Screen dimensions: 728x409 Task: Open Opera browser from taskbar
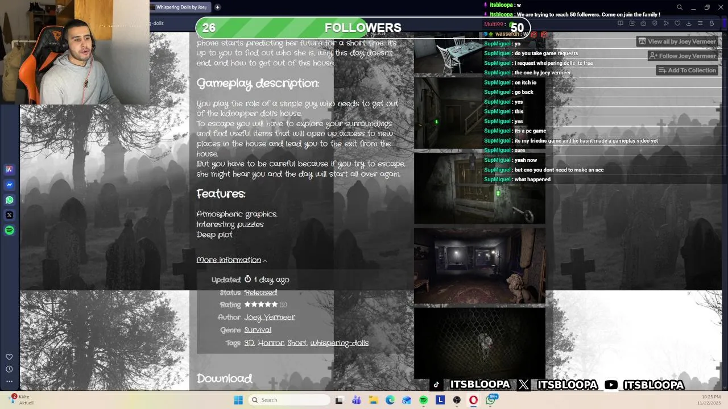pos(473,400)
